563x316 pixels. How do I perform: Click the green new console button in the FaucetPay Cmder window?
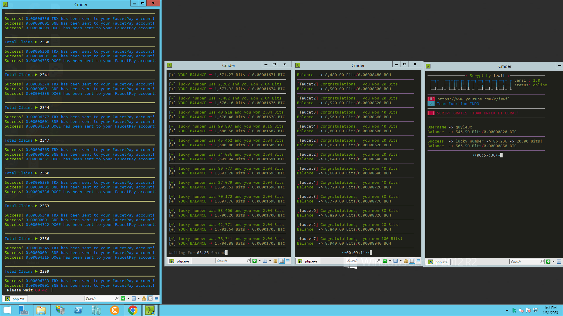(x=123, y=298)
